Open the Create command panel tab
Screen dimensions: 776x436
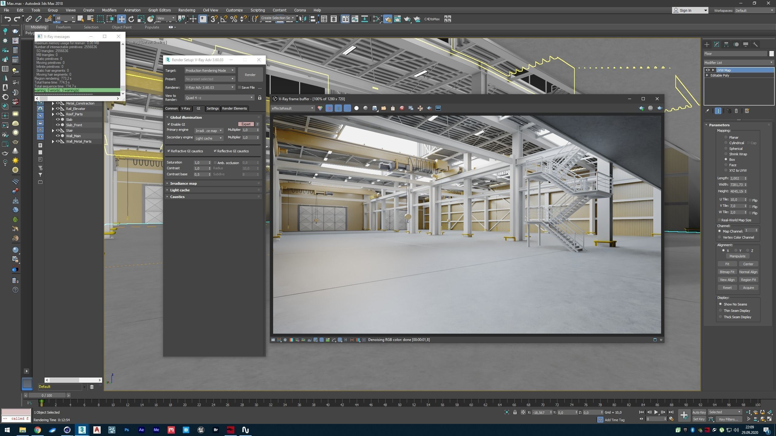707,45
